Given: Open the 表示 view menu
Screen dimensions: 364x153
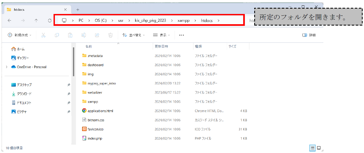Looking at the screenshot, I should pyautogui.click(x=161, y=35).
